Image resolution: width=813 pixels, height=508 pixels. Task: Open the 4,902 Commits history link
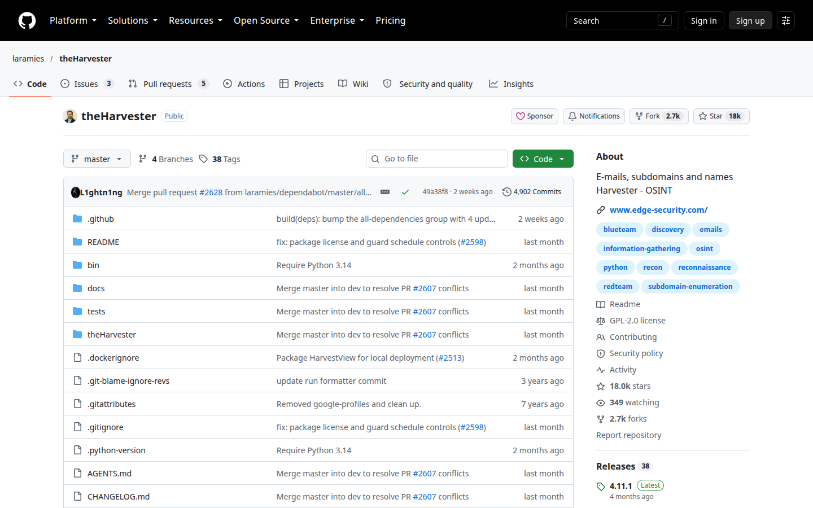click(x=532, y=192)
